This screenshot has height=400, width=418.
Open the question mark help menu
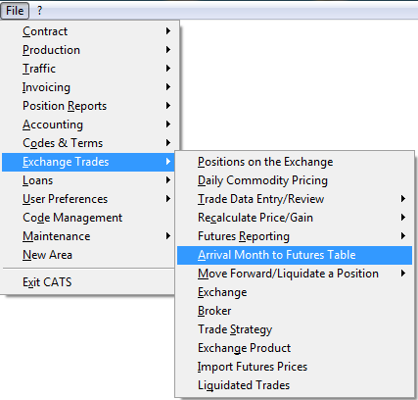click(39, 11)
